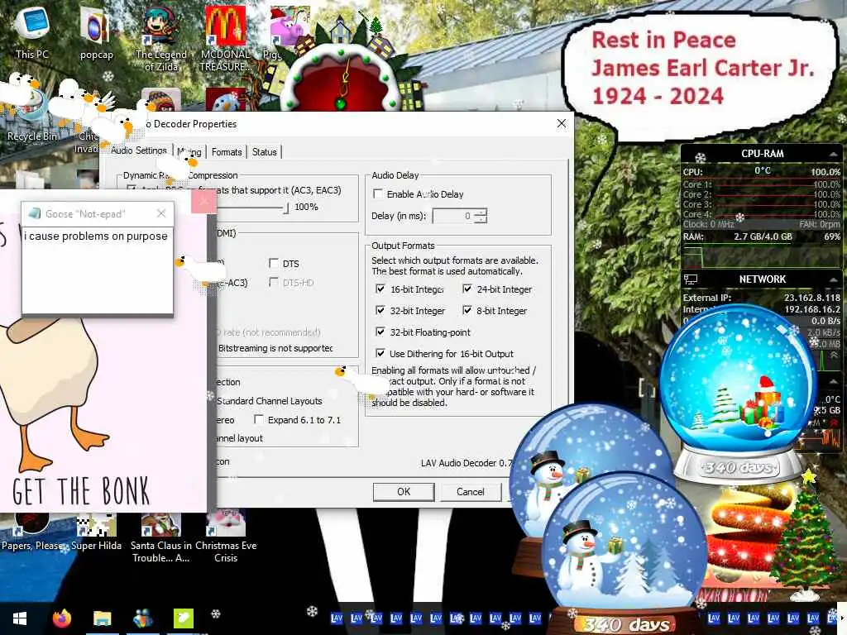
Task: Launch The Legend of Zilda shortcut
Action: click(x=160, y=38)
